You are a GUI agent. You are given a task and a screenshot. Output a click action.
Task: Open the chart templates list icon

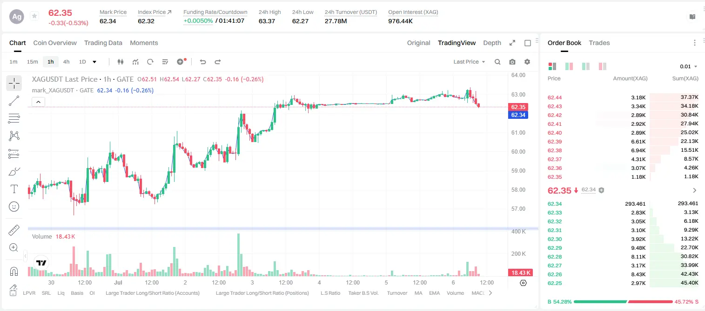click(165, 62)
